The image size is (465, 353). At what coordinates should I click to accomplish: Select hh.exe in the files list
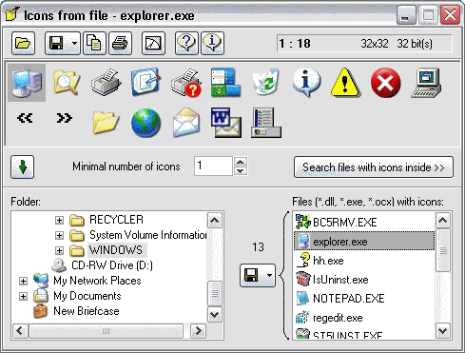click(x=328, y=261)
